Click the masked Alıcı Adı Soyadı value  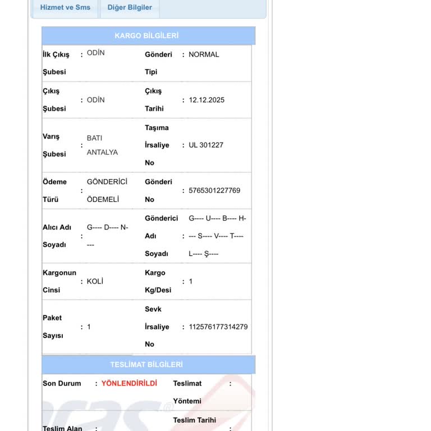[107, 236]
